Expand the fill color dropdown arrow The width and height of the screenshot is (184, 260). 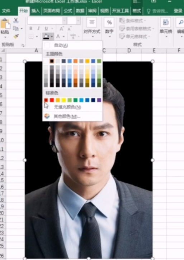[52, 36]
